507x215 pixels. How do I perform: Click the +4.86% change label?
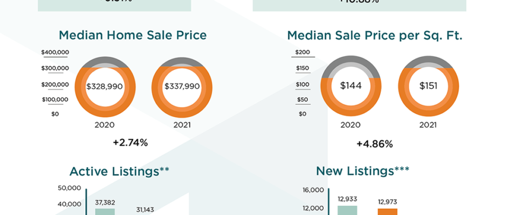click(374, 144)
